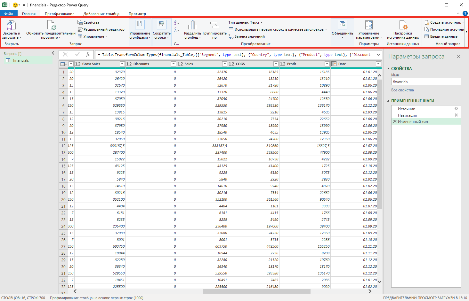
Task: Use first row as headers button
Action: (x=278, y=29)
